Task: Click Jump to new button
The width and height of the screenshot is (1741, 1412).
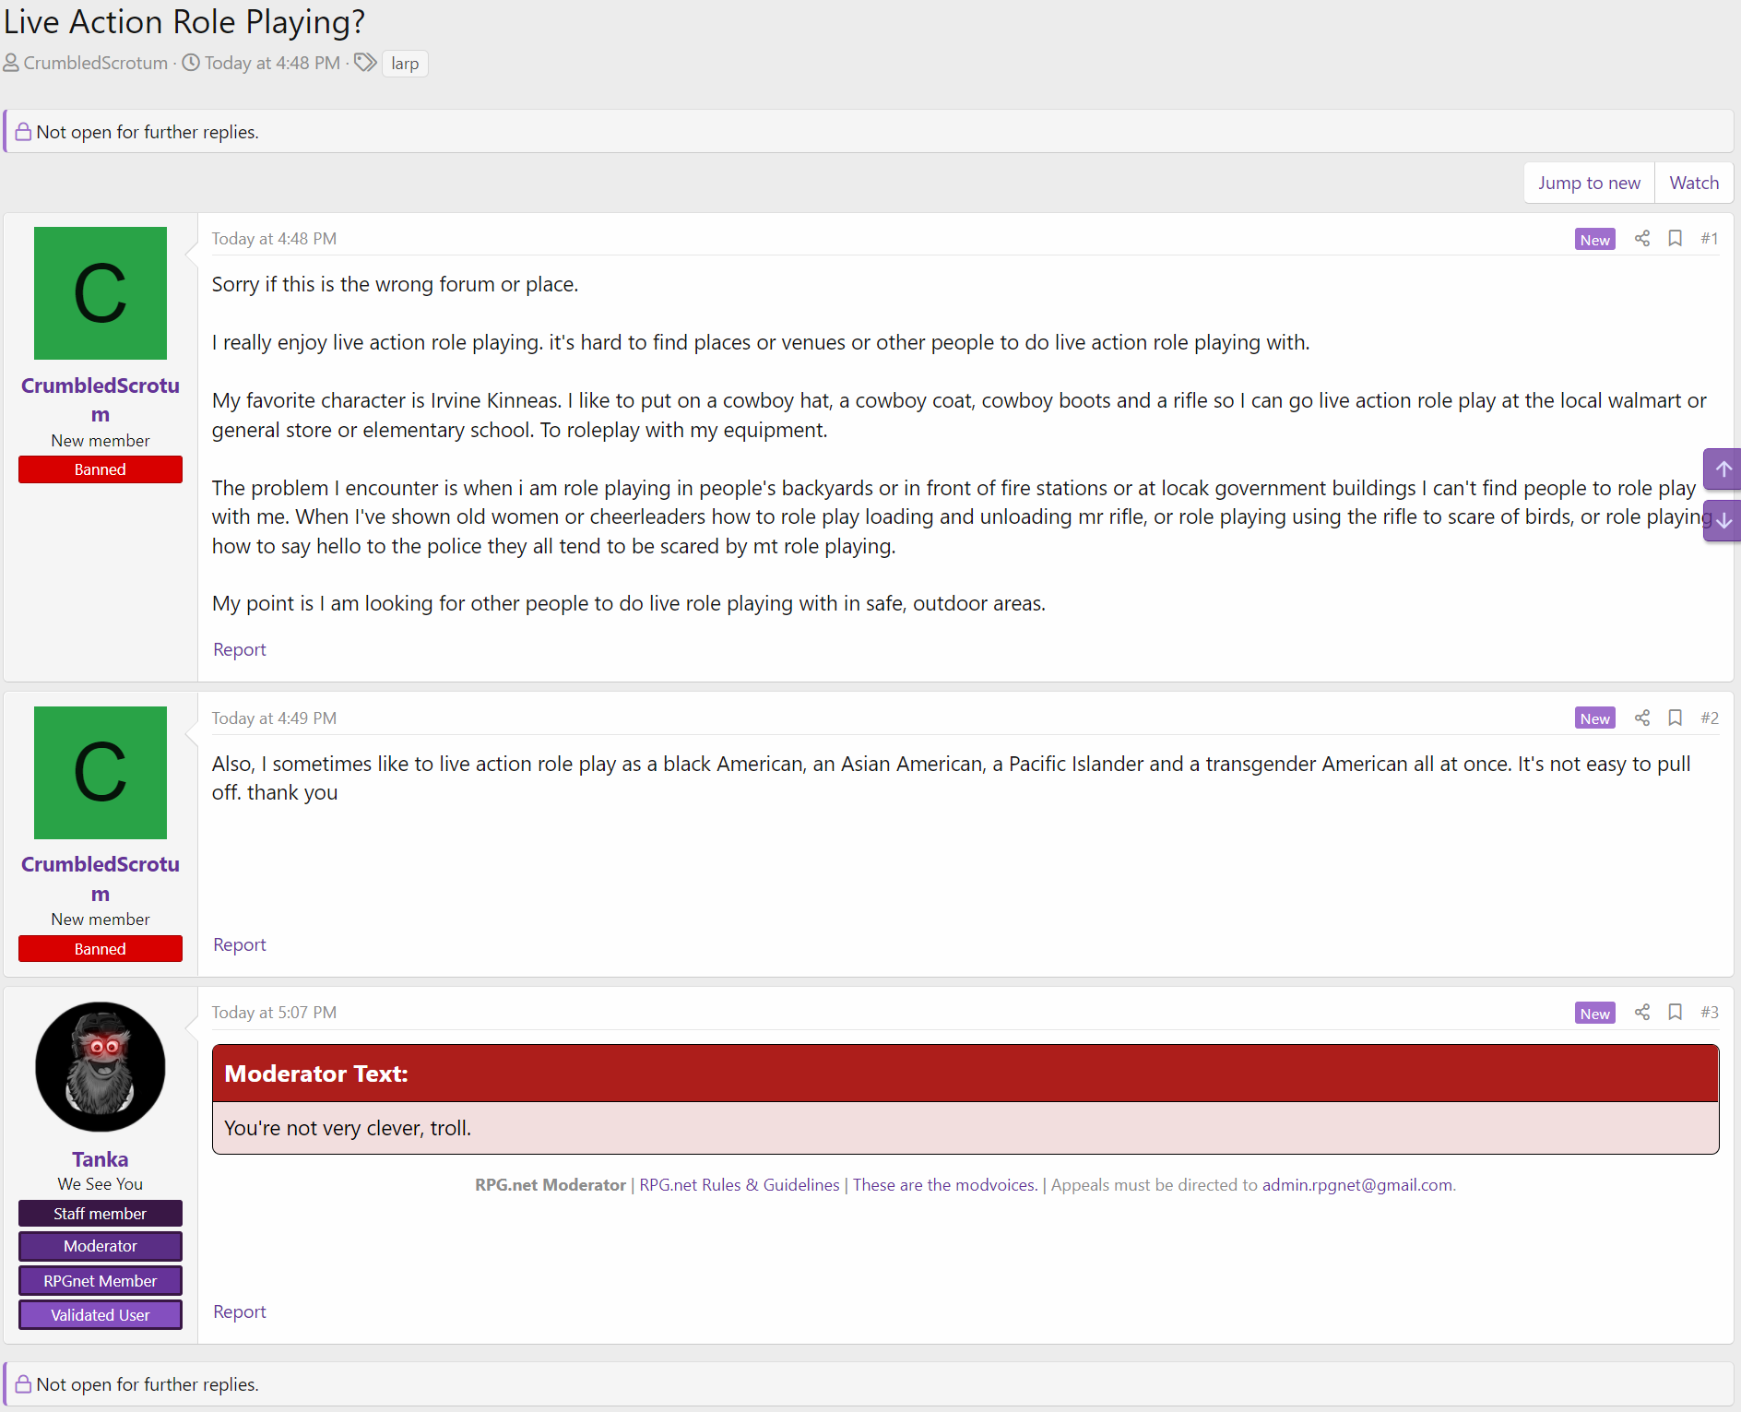Action: pyautogui.click(x=1589, y=183)
